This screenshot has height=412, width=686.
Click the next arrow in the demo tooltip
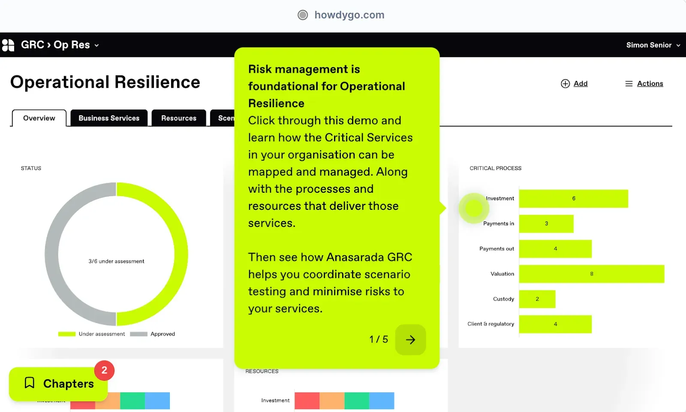pyautogui.click(x=410, y=340)
